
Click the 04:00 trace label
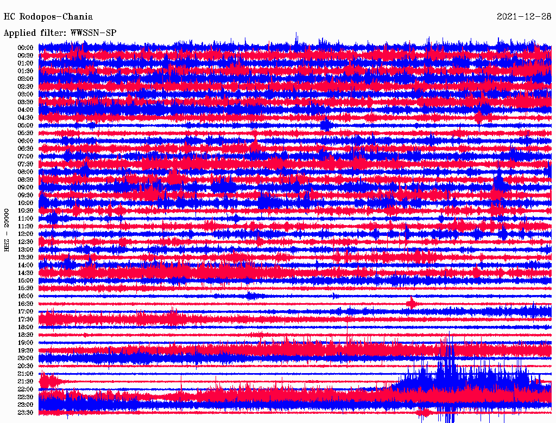[x=26, y=110]
